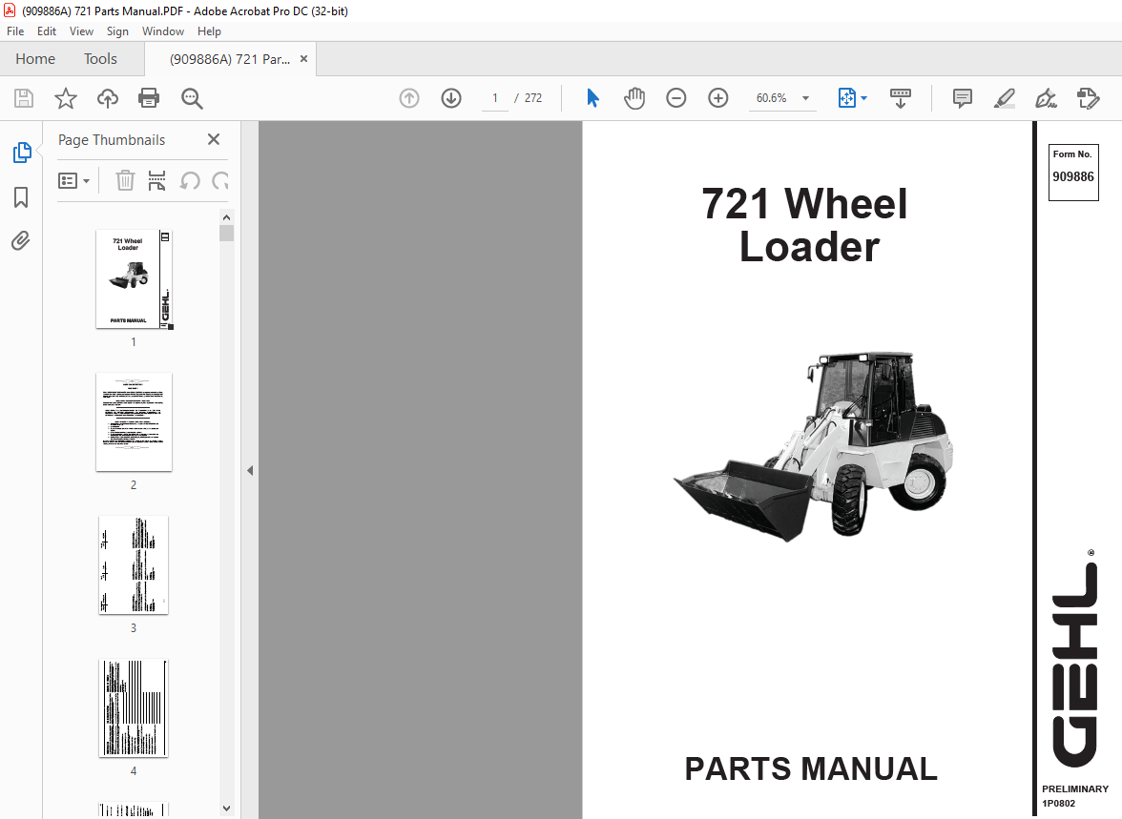Image resolution: width=1122 pixels, height=819 pixels.
Task: Open the find text magnifier tool
Action: 192,98
